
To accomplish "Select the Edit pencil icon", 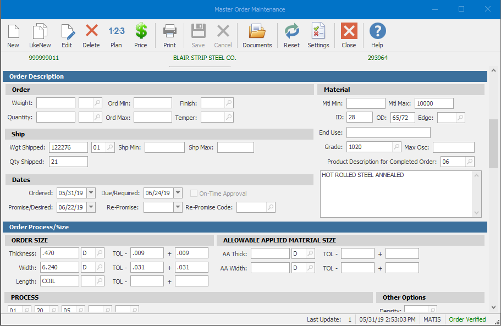I will click(x=67, y=36).
